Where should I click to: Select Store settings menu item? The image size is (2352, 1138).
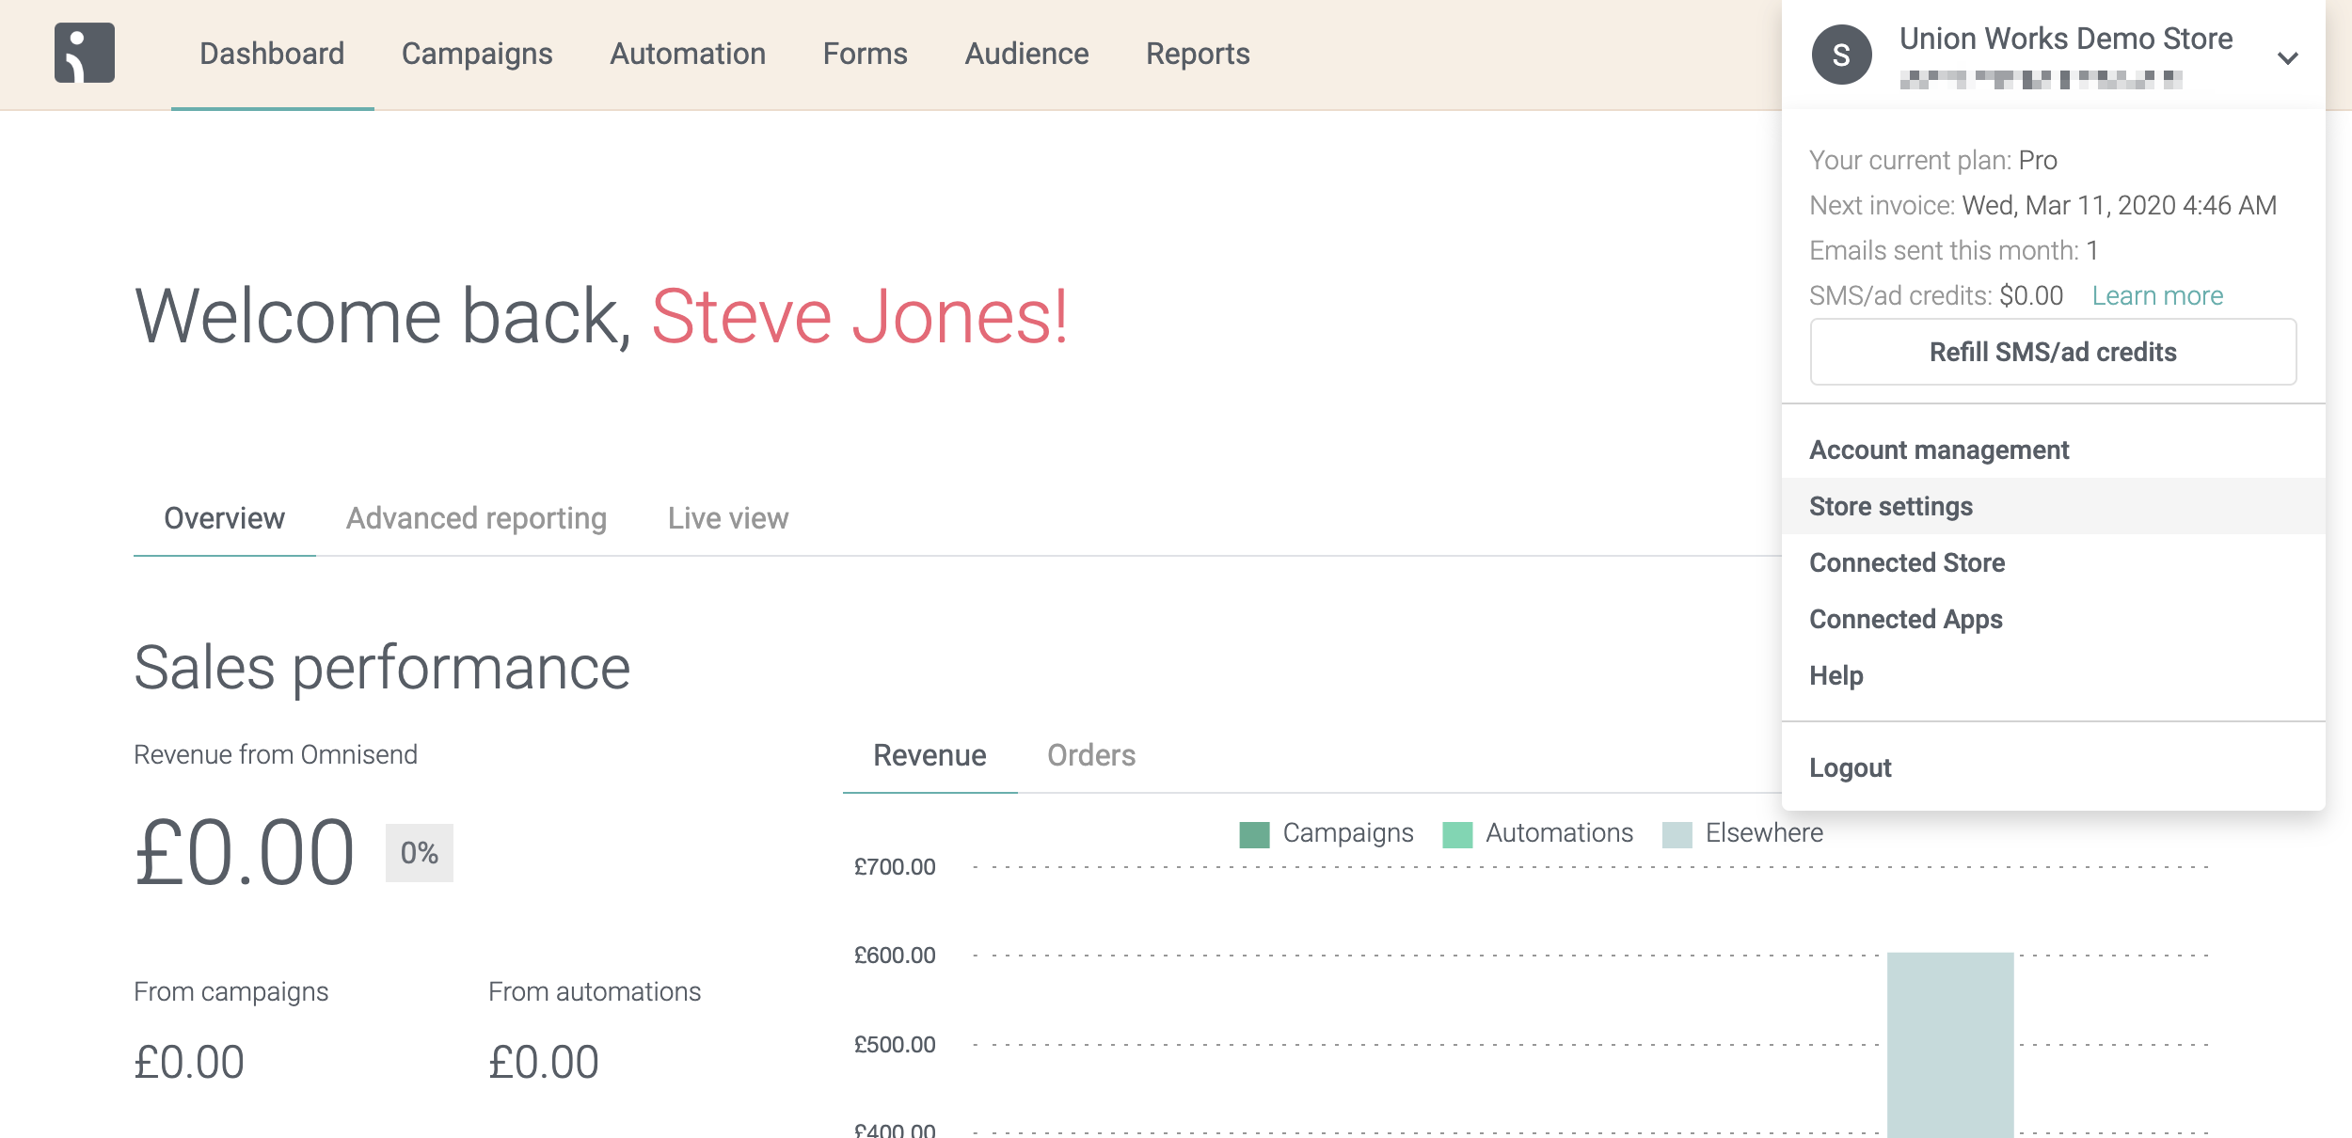tap(1891, 506)
